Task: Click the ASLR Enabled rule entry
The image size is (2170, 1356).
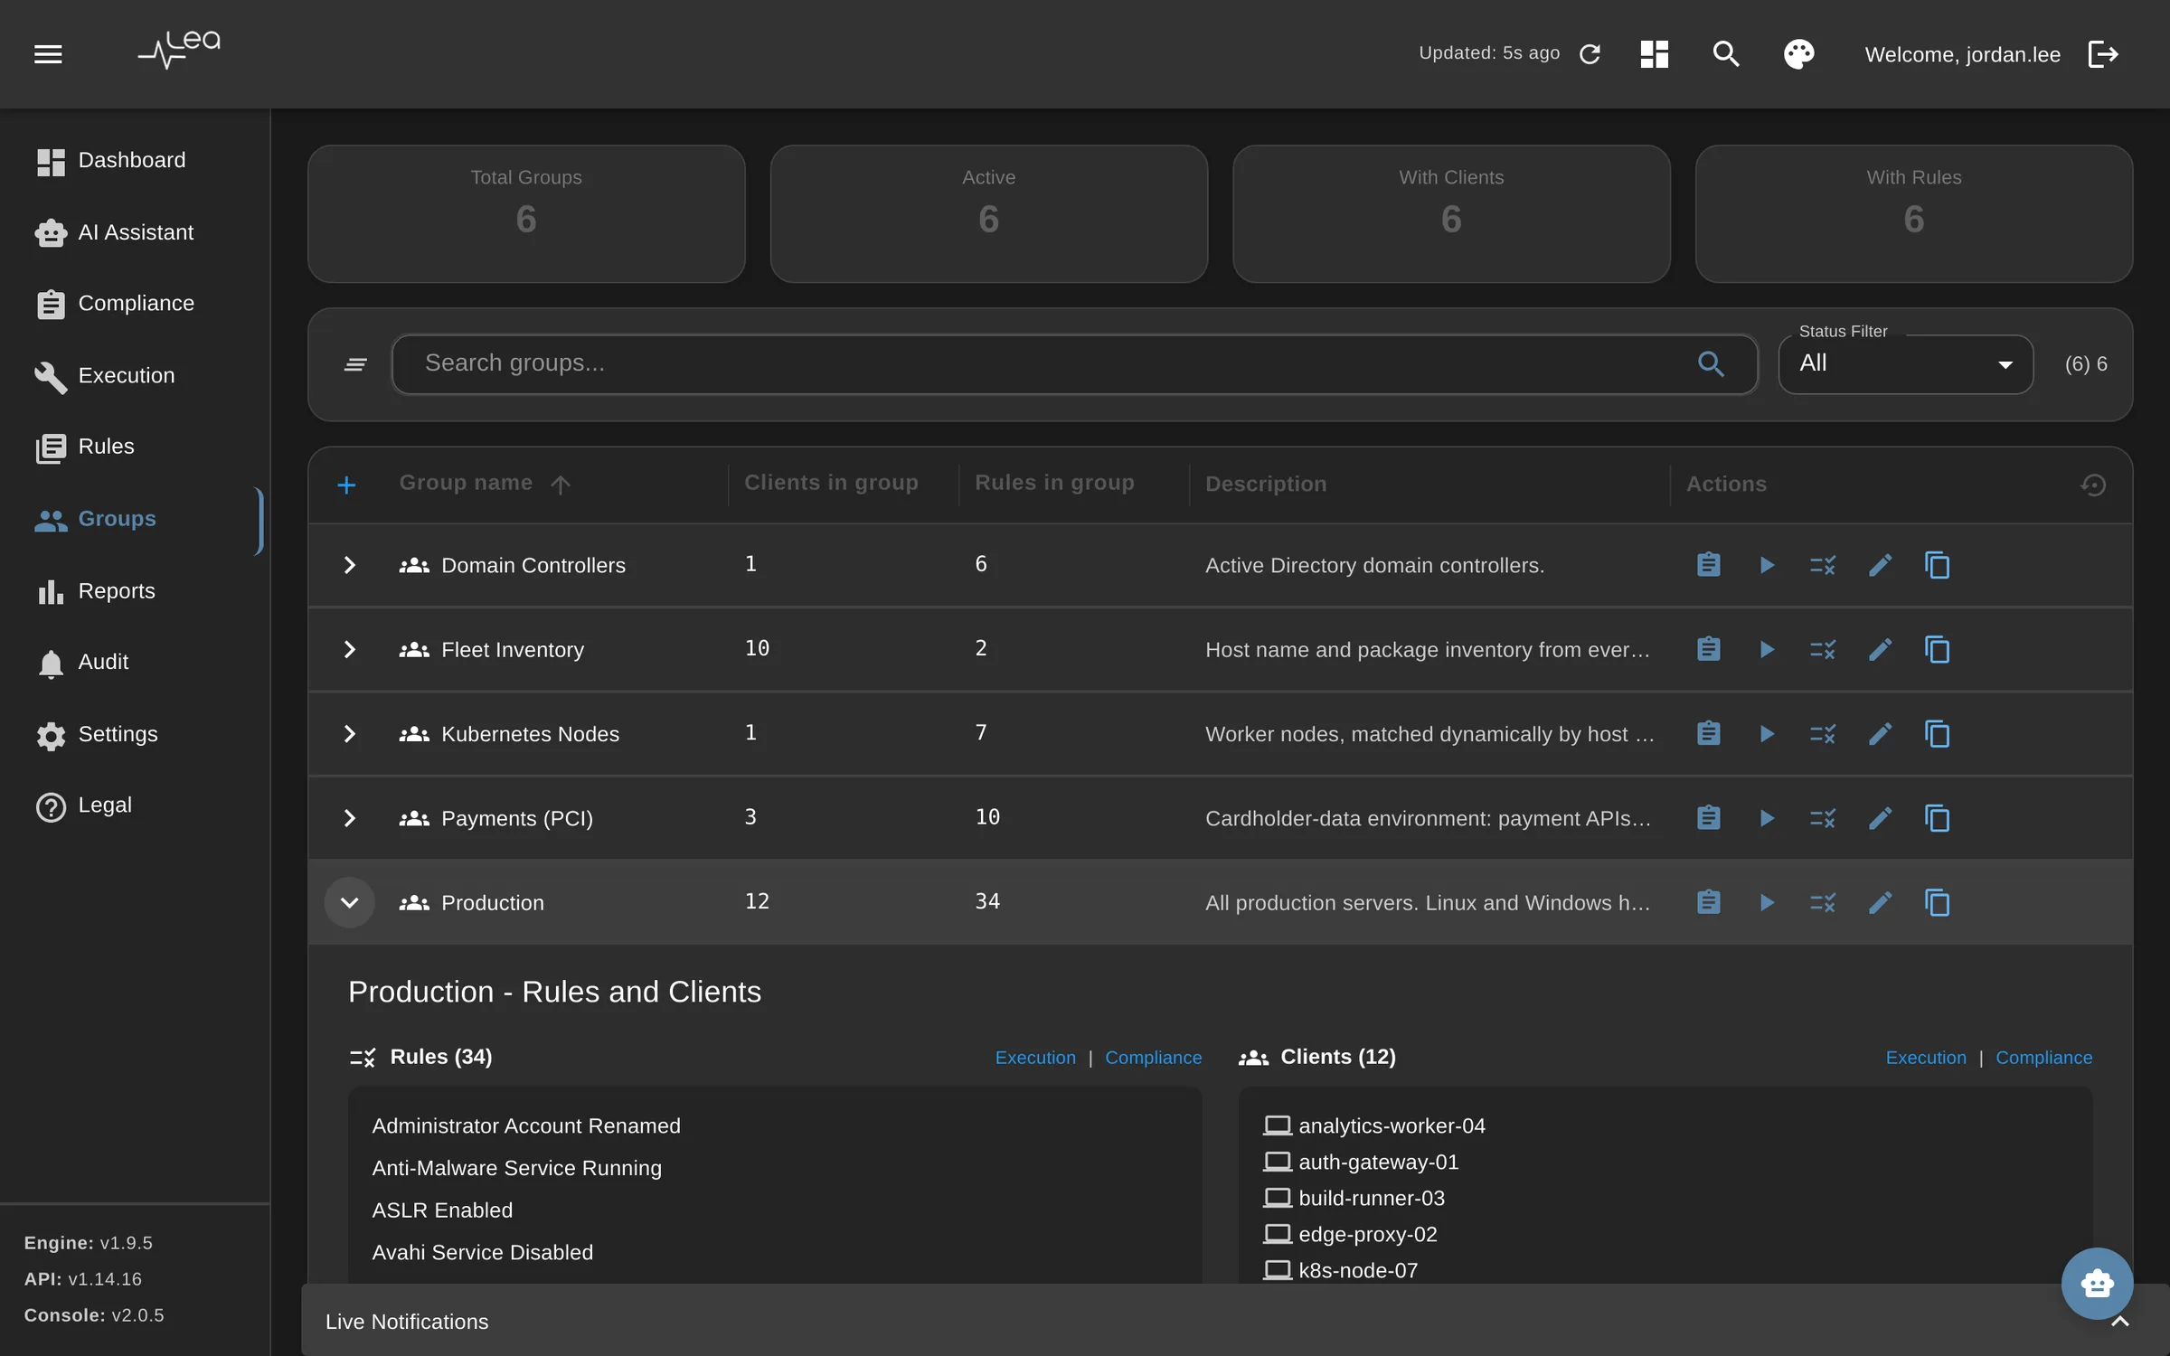Action: coord(442,1210)
